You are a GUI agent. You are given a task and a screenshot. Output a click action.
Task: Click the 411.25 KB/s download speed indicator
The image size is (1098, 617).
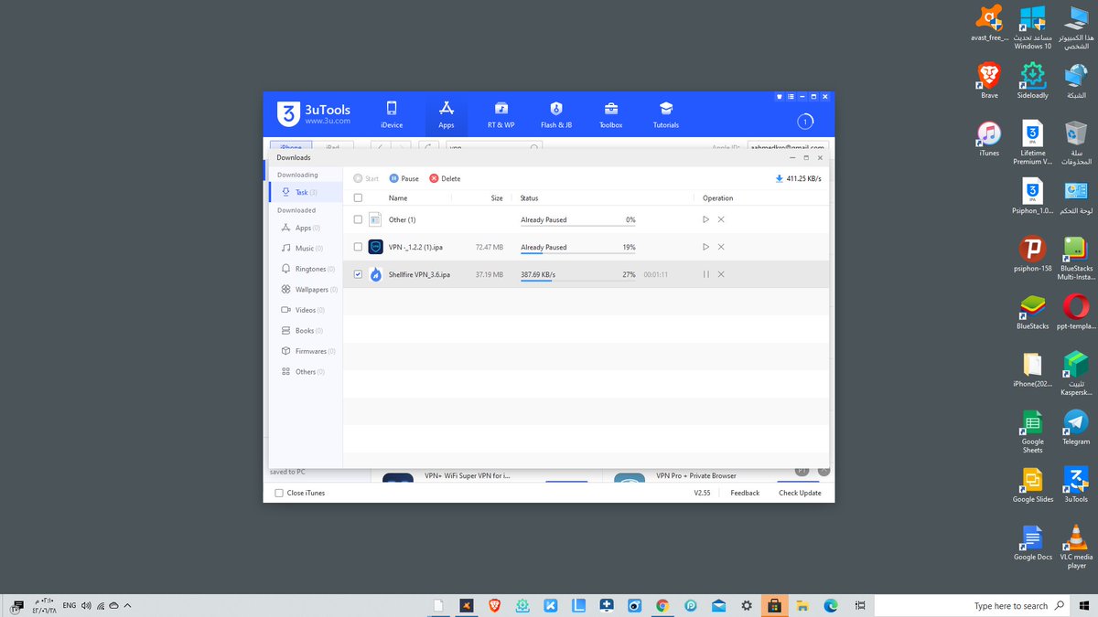click(x=798, y=178)
